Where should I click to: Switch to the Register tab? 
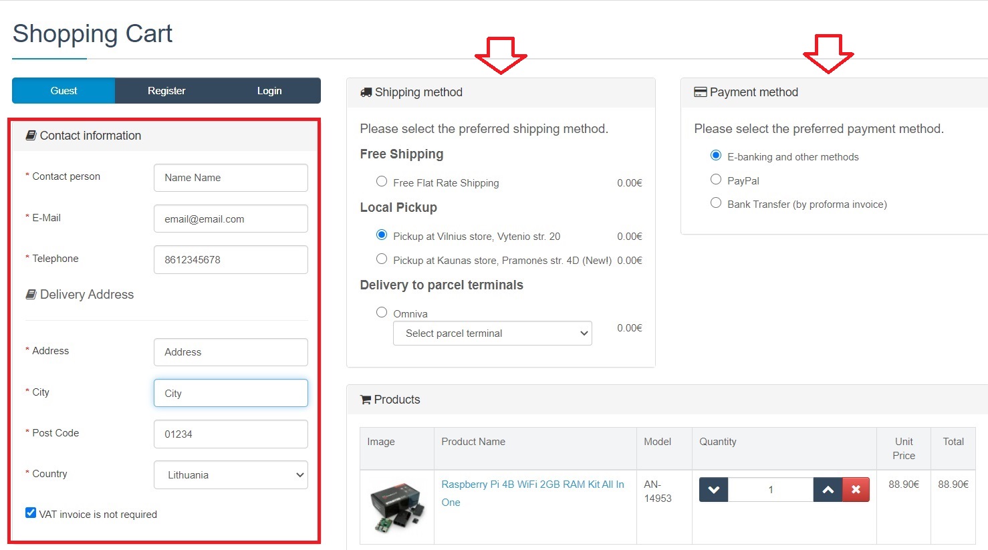(166, 91)
